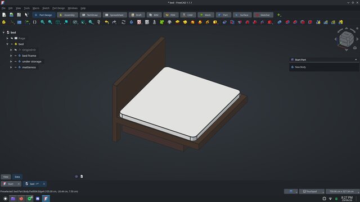The image size is (360, 202).
Task: Click the Revolution yellow feature icon
Action: (x=185, y=22)
